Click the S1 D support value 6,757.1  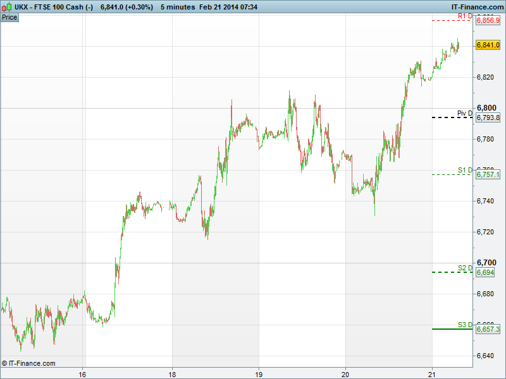488,174
